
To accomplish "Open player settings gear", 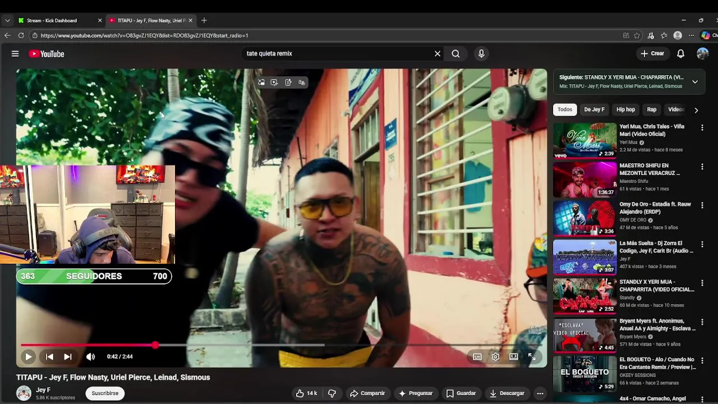I will (x=495, y=357).
